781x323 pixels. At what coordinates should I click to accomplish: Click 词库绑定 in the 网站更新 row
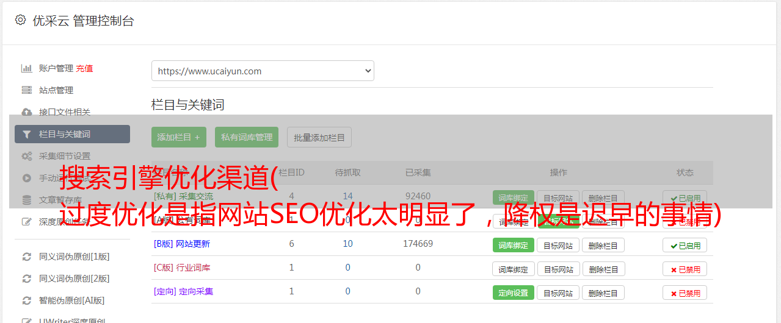tap(514, 245)
